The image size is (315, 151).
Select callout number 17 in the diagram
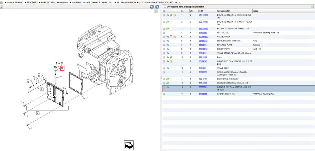pos(87,98)
